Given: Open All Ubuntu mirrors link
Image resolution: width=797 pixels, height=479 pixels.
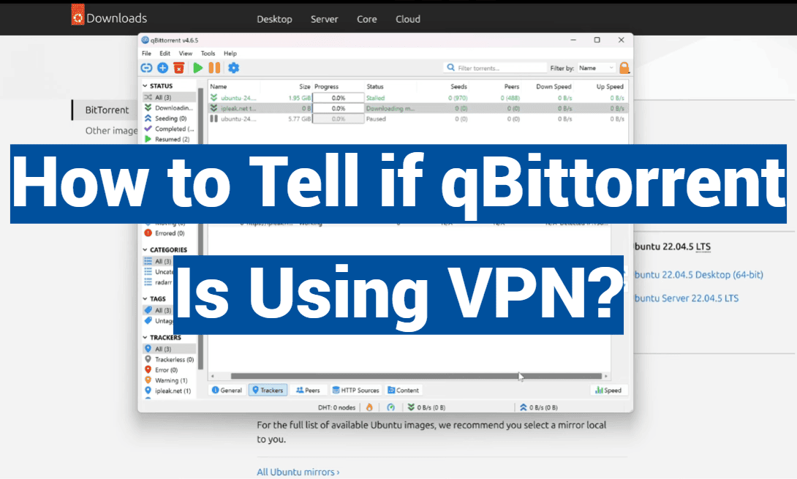Looking at the screenshot, I should click(x=298, y=472).
